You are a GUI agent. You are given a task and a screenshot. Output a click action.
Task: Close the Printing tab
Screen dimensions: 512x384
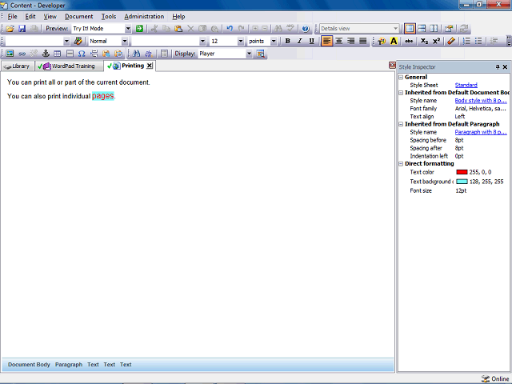pos(150,66)
